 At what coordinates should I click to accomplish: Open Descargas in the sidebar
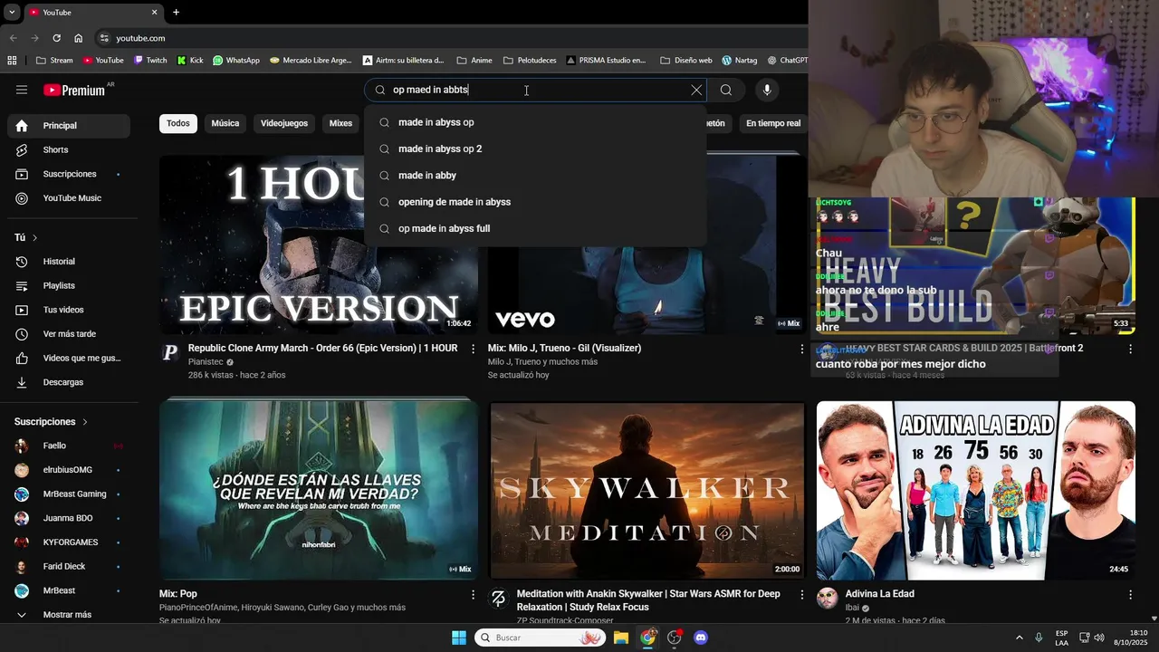point(69,382)
